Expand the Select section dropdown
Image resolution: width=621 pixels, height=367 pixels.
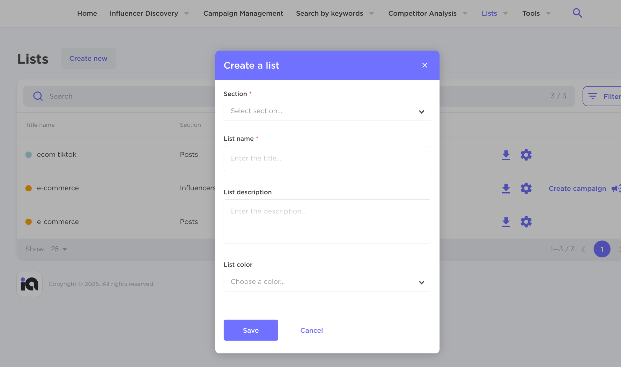(327, 111)
